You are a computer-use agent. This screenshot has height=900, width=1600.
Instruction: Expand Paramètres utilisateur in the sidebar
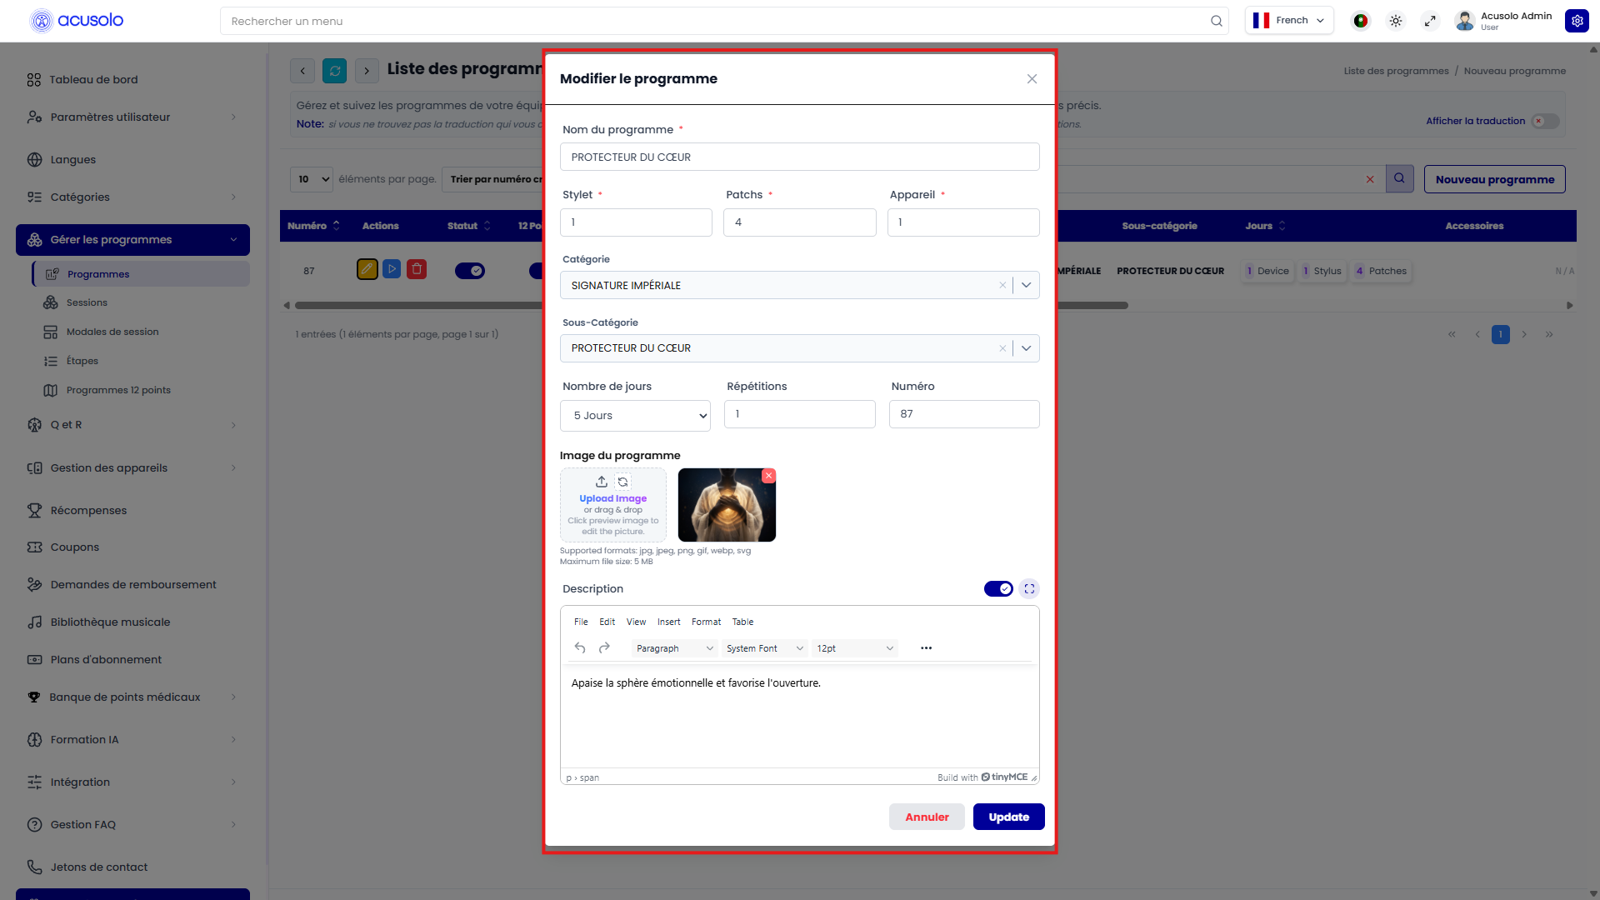pos(132,117)
